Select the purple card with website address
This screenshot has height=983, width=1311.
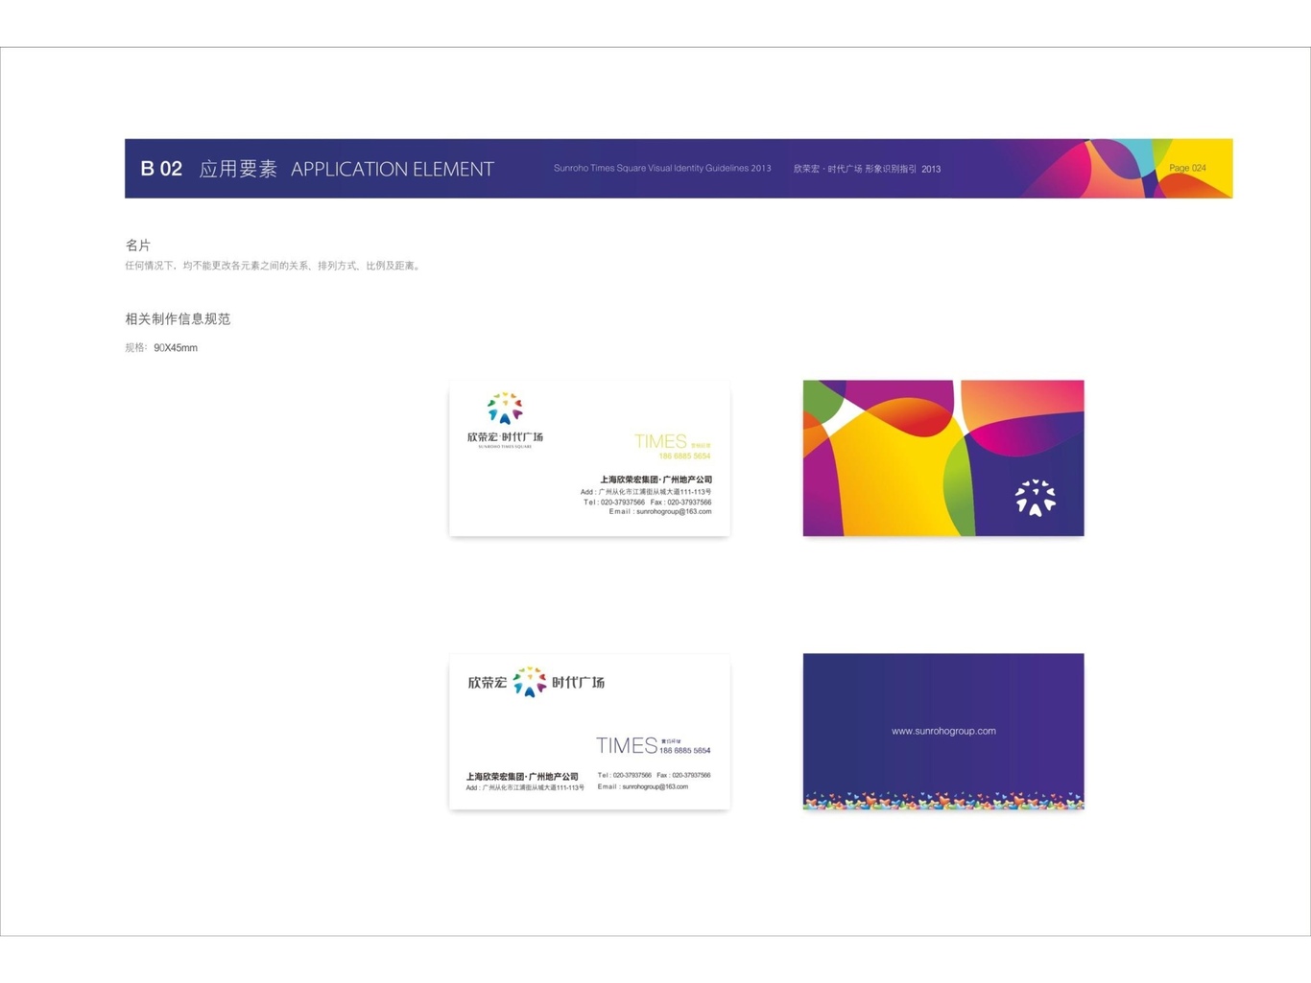943,732
